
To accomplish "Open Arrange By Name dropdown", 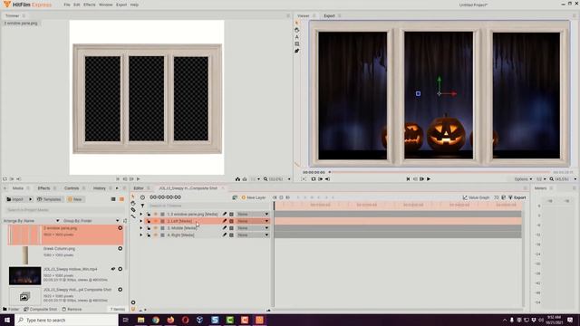I will coord(31,221).
